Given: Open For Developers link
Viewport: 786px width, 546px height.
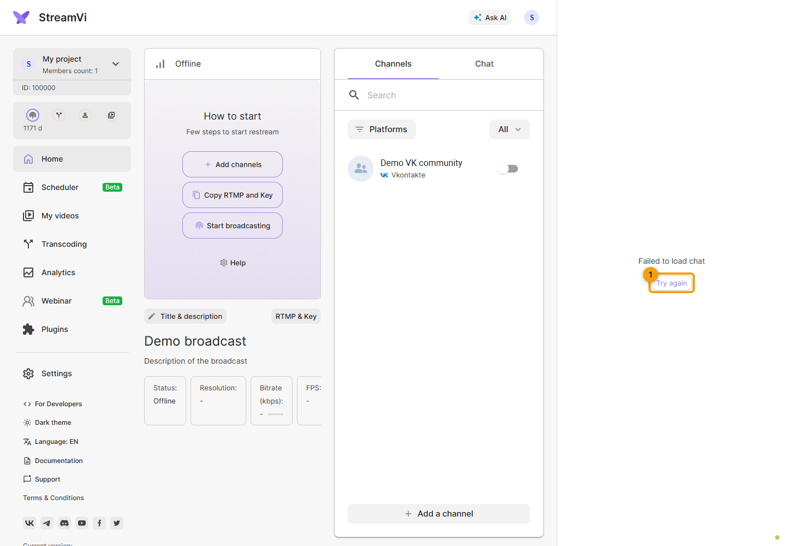Looking at the screenshot, I should click(x=52, y=404).
